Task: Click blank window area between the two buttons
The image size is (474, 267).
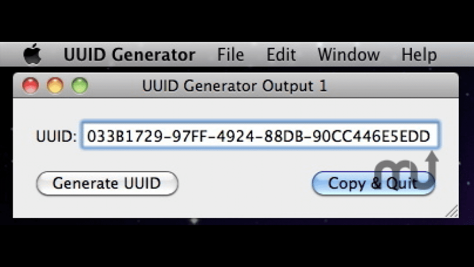Action: coord(244,184)
